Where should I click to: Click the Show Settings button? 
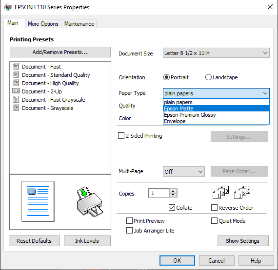coord(243,241)
